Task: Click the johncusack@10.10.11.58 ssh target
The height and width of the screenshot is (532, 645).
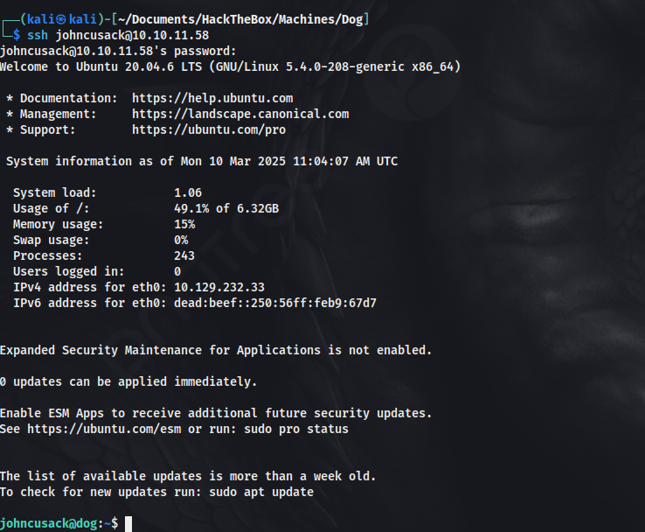Action: tap(132, 35)
